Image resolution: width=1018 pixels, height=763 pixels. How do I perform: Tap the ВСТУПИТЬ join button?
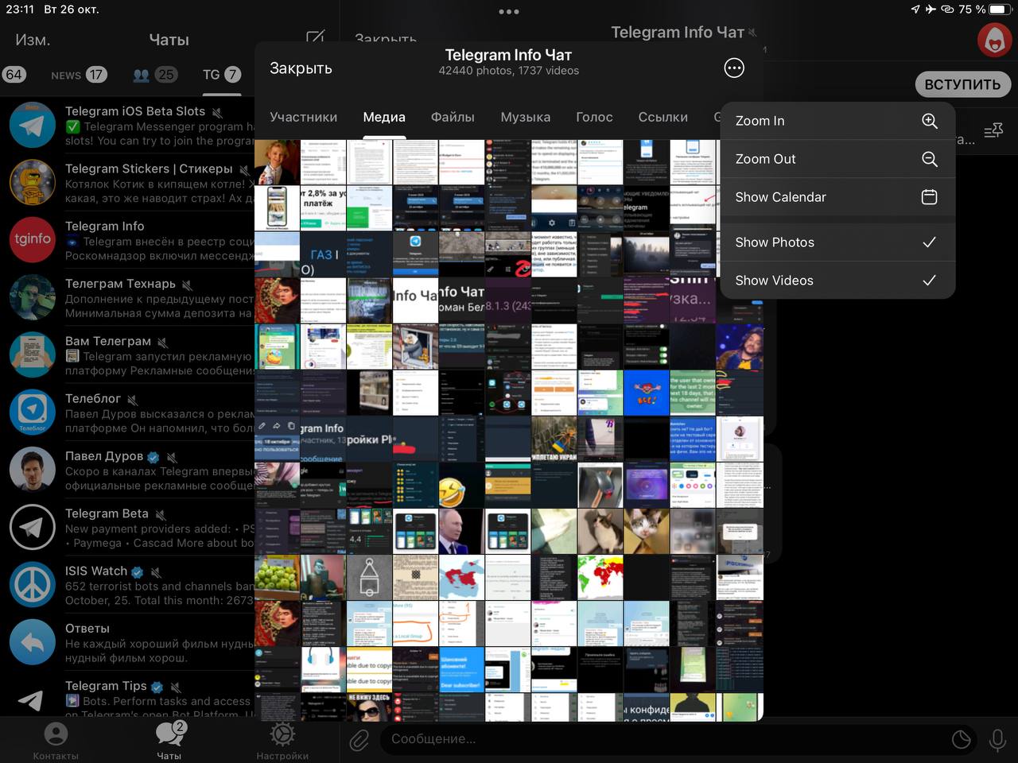[962, 84]
